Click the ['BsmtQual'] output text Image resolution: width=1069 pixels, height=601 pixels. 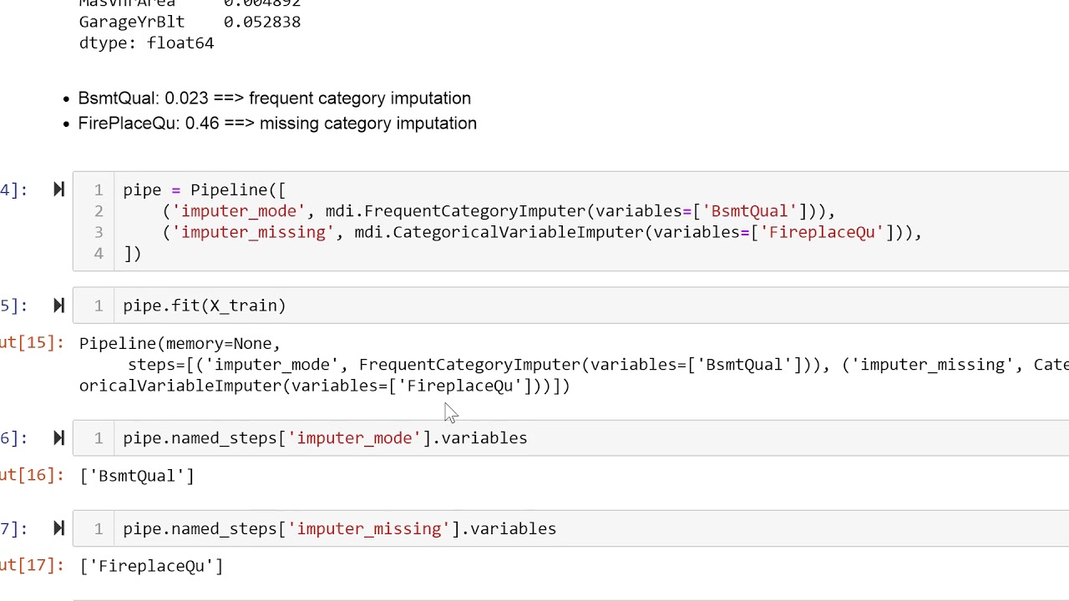(x=137, y=476)
